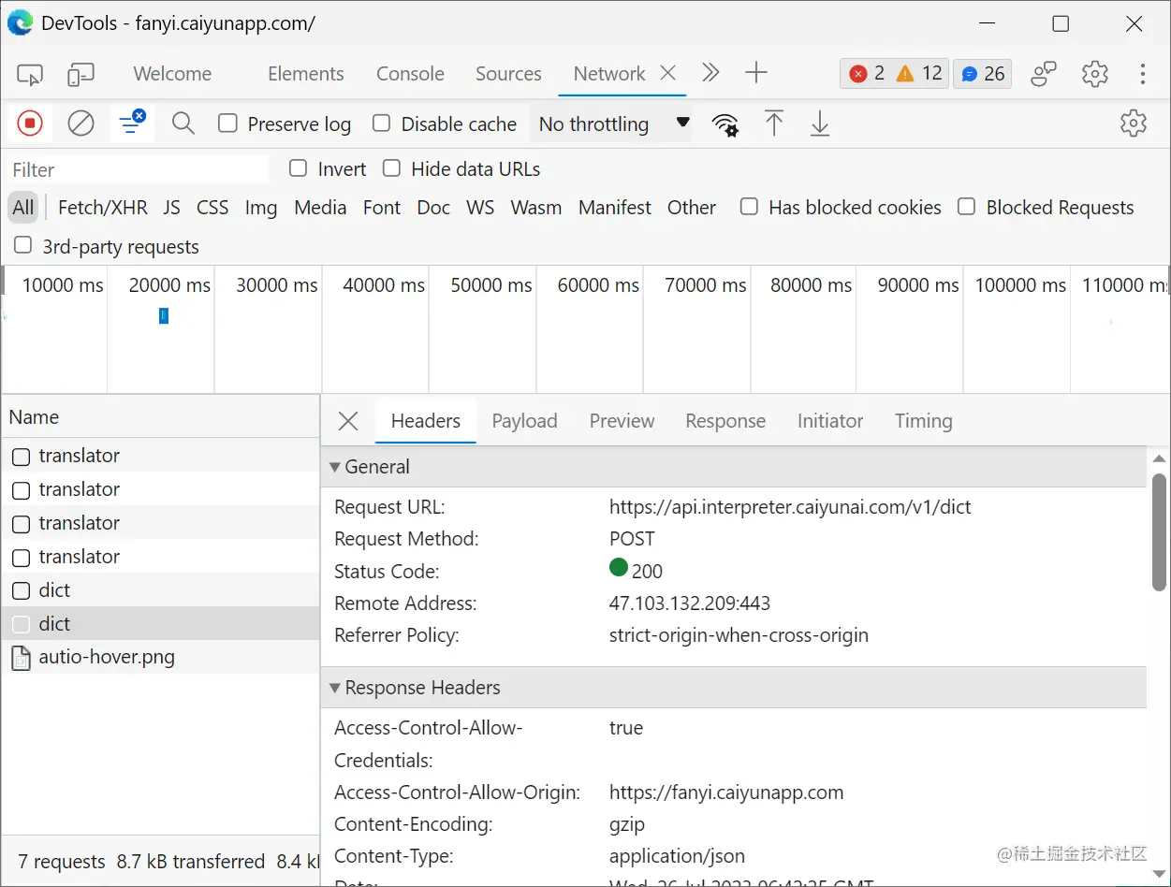The width and height of the screenshot is (1171, 887).
Task: Open DevTools settings gear in top bar
Action: coord(1095,74)
